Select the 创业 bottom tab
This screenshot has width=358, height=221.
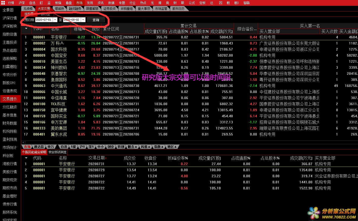[x=111, y=147]
